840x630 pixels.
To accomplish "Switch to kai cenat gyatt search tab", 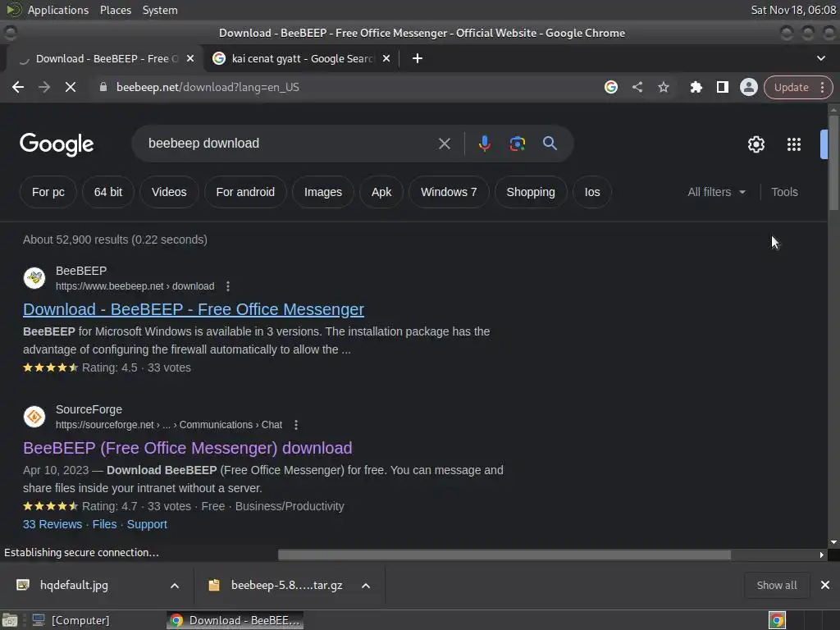I will 302,58.
